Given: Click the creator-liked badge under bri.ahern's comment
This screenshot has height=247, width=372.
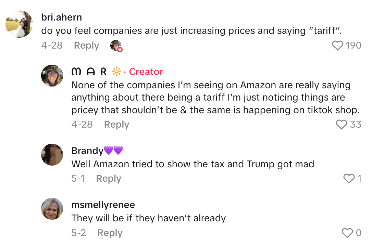Looking at the screenshot, I should (116, 46).
